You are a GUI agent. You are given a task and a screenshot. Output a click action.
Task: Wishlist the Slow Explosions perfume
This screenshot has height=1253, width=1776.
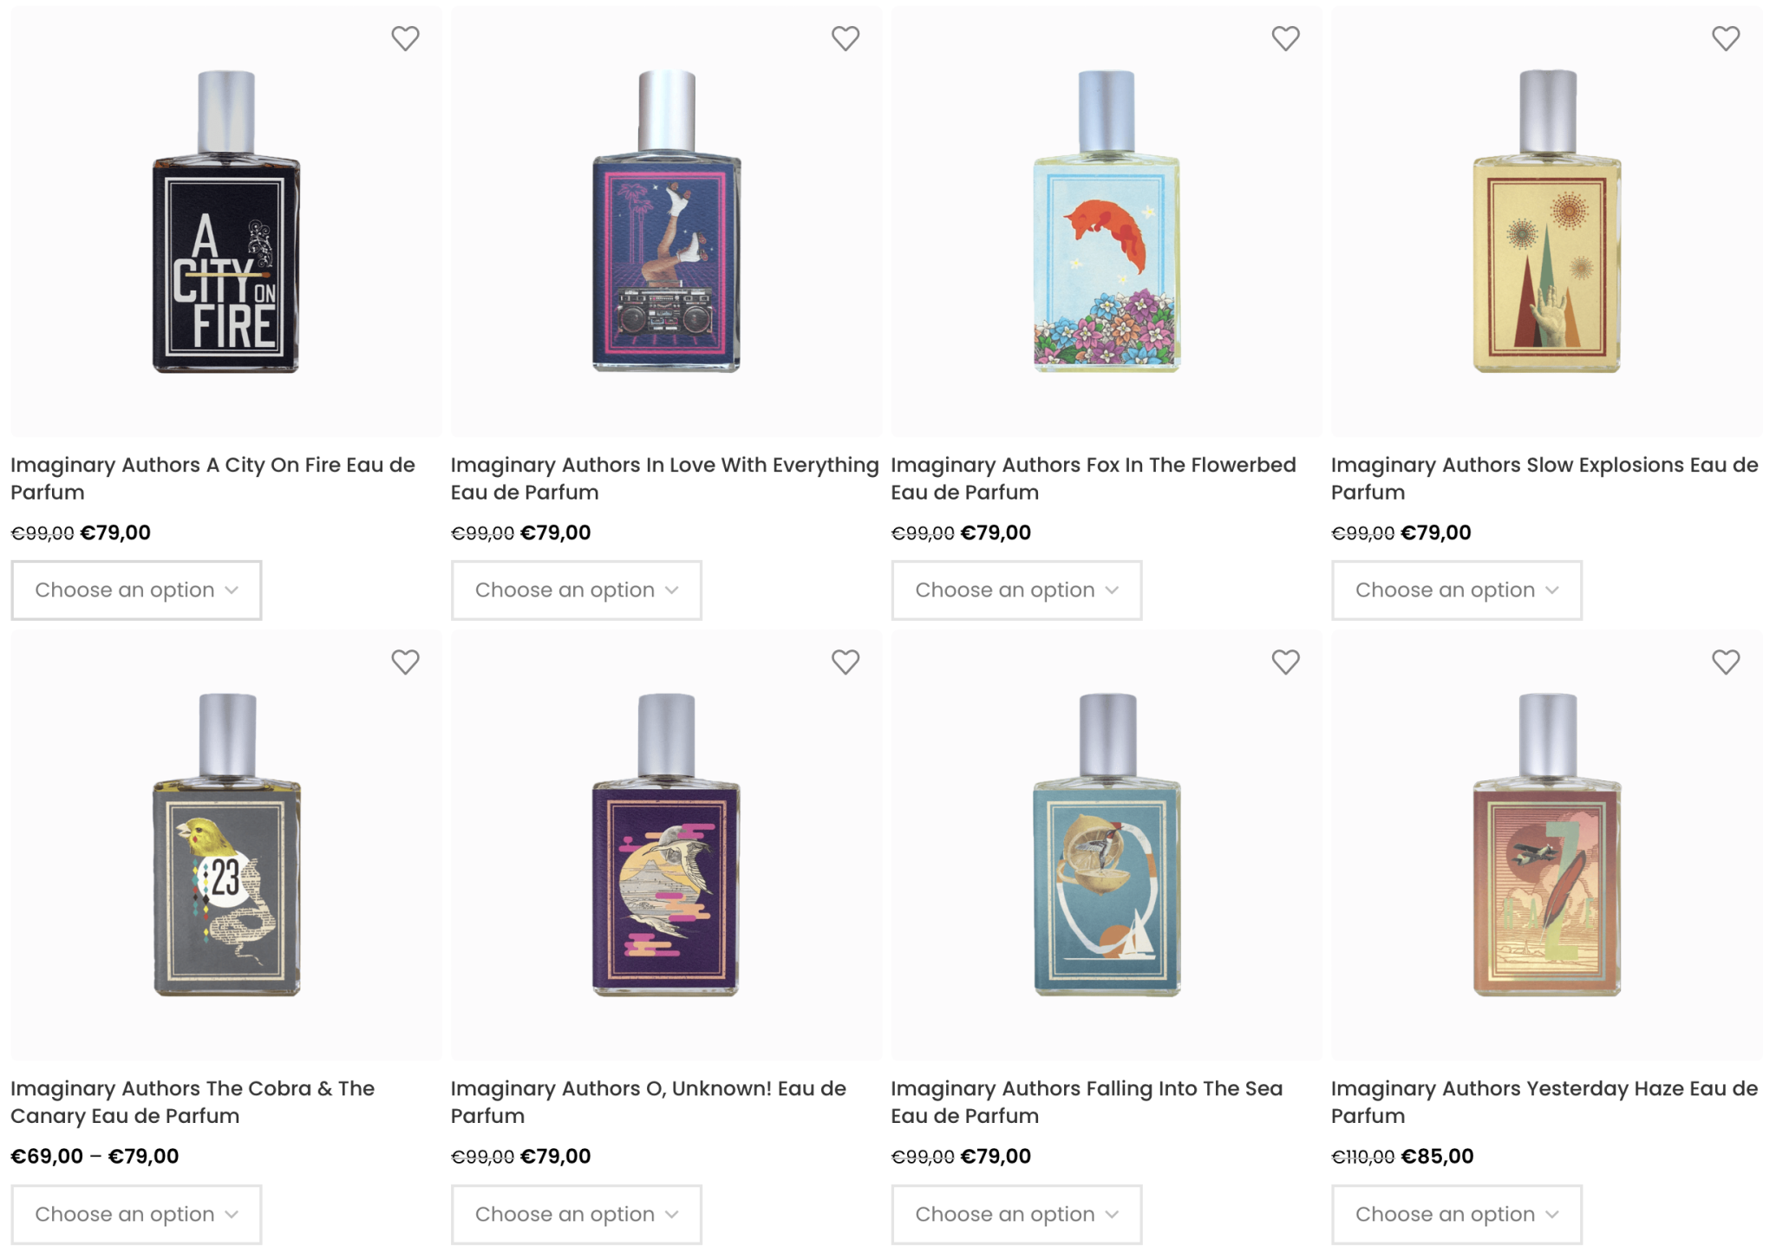[x=1726, y=39]
